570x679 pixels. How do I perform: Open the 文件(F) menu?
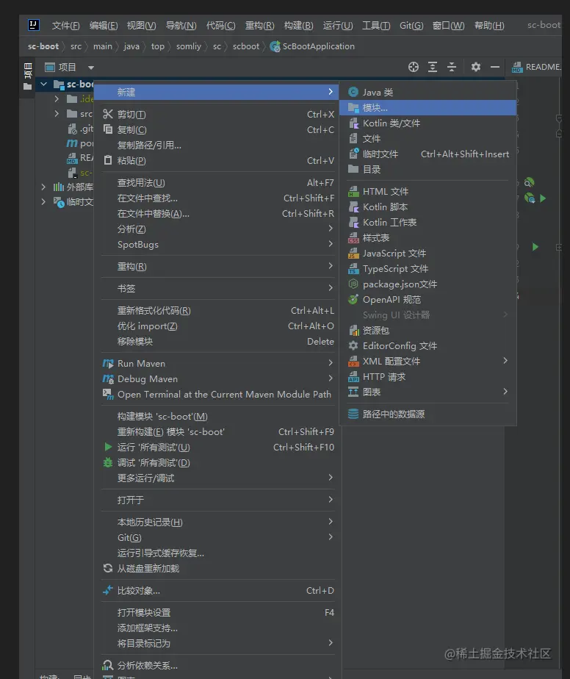point(66,26)
